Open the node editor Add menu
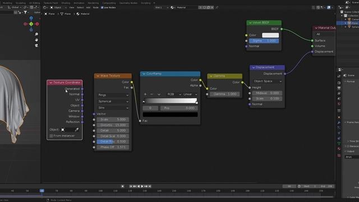Image resolution: width=359 pixels, height=202 pixels. point(88,7)
